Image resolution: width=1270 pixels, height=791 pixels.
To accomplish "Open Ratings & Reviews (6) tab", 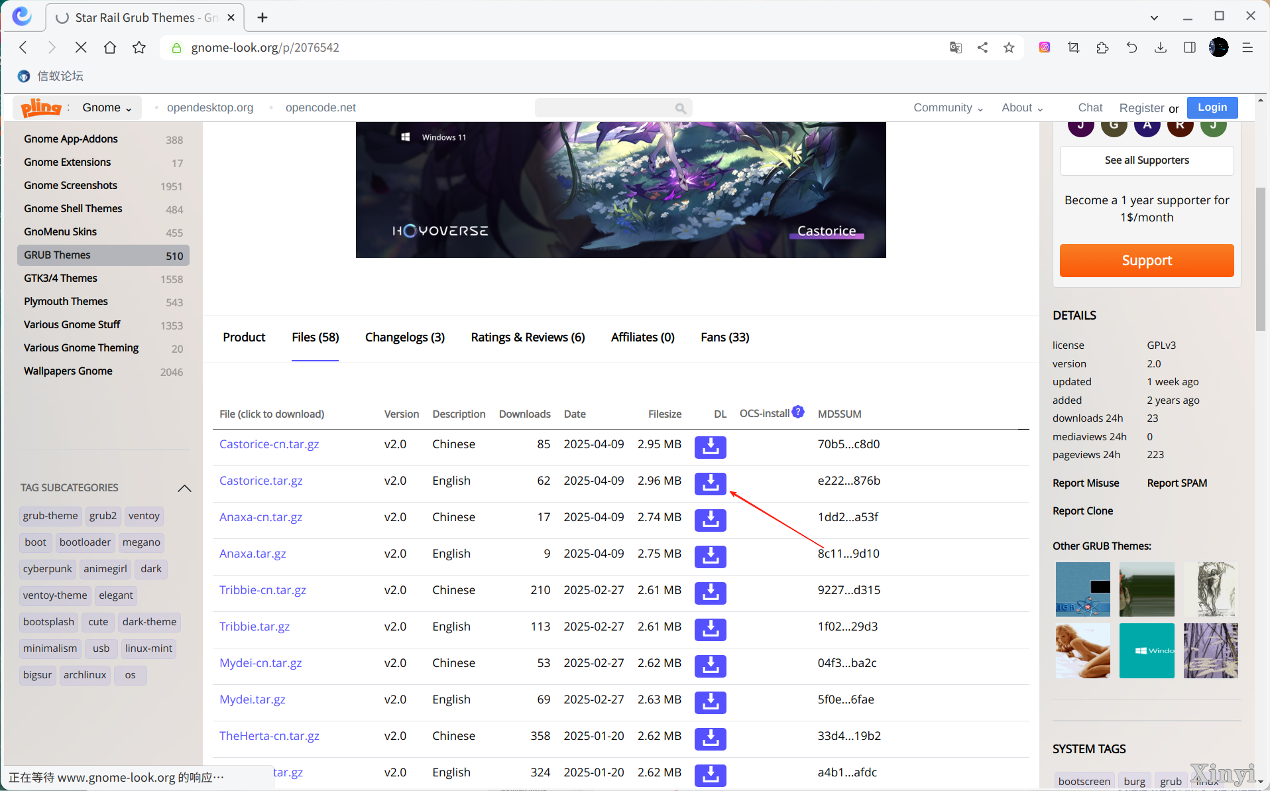I will pyautogui.click(x=528, y=337).
